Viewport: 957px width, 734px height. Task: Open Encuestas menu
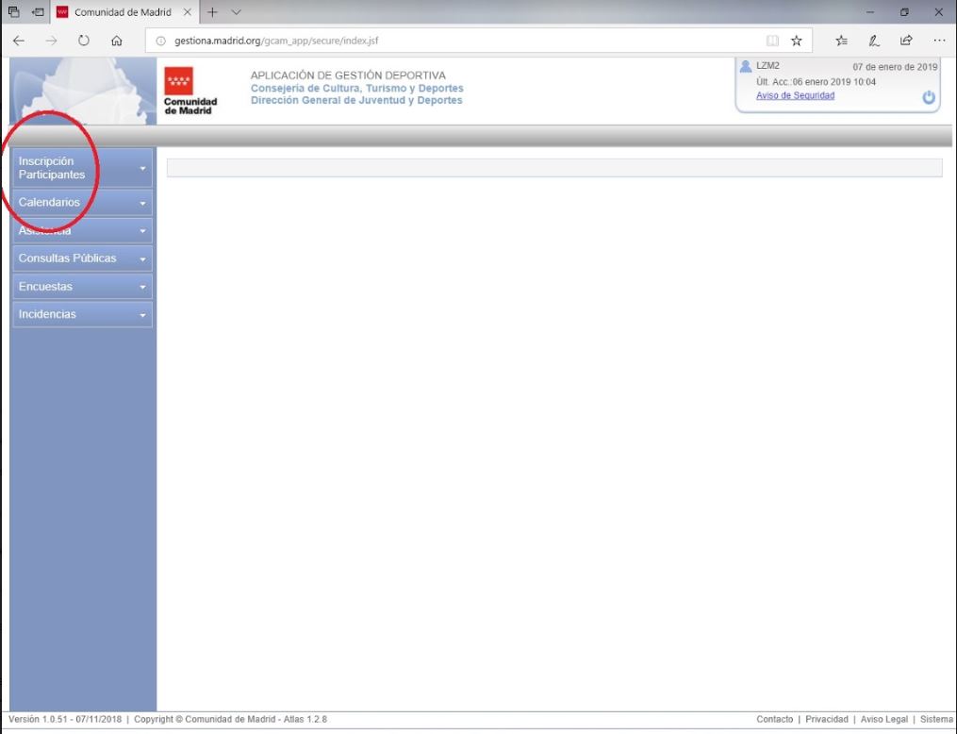coord(82,287)
